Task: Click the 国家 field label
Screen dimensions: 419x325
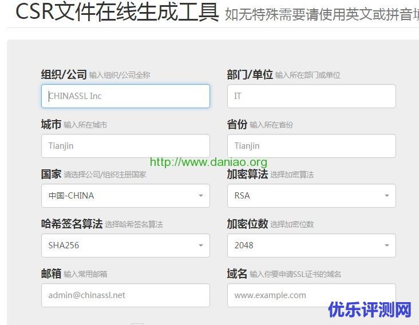Action: coord(51,174)
